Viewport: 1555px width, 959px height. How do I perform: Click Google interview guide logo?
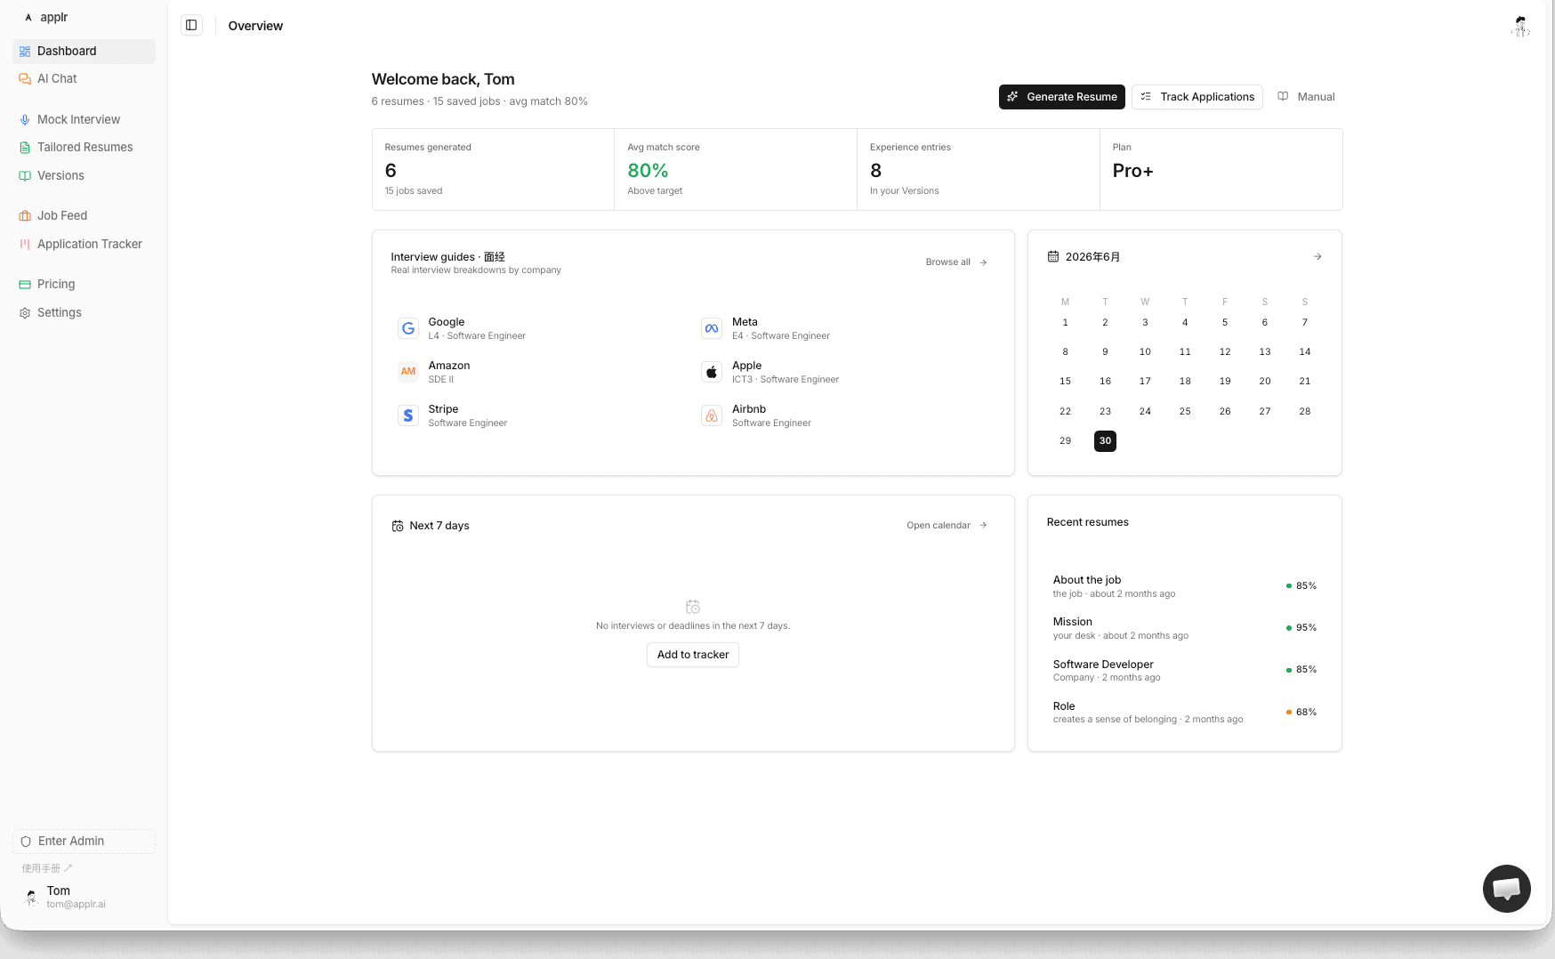click(x=408, y=328)
